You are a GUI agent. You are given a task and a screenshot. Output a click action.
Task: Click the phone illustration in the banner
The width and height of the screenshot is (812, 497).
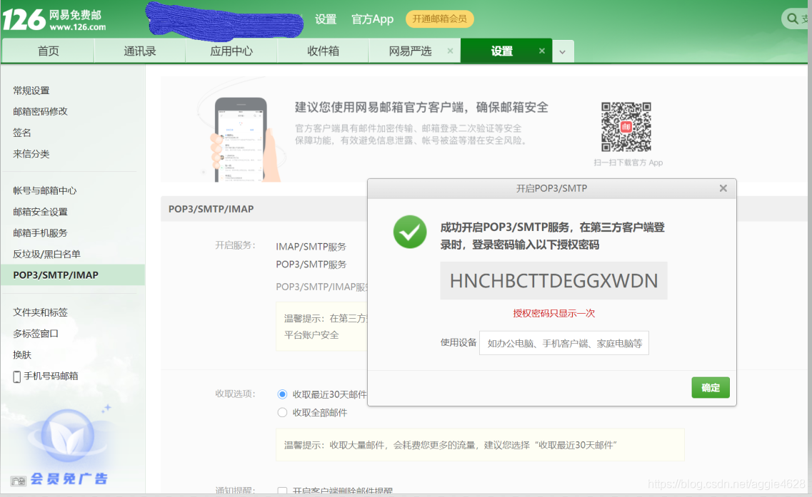pyautogui.click(x=241, y=140)
